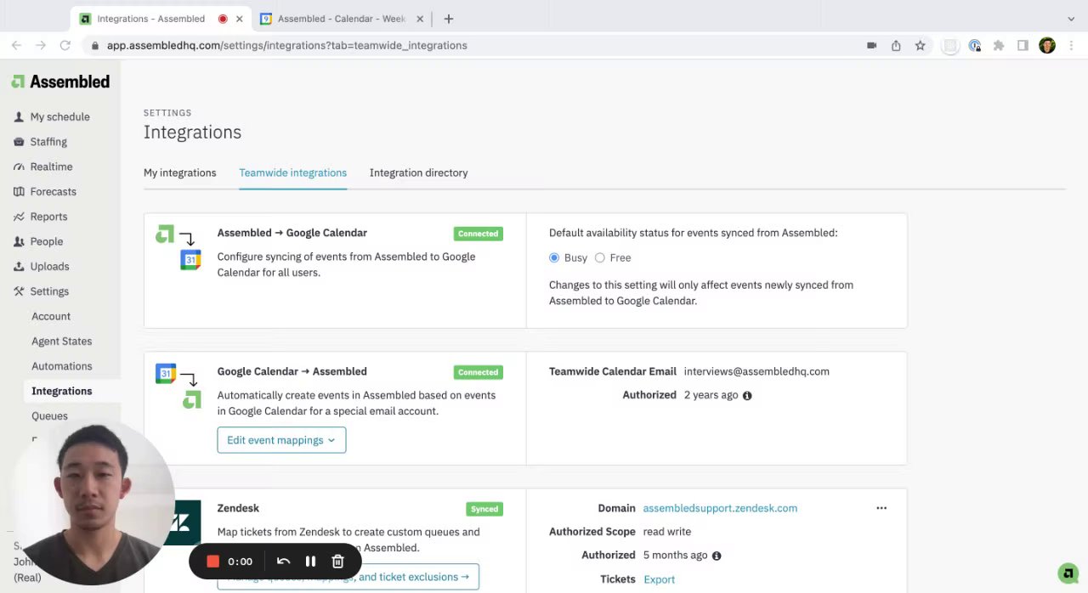Open Zendesk three-dots options menu

coord(881,508)
